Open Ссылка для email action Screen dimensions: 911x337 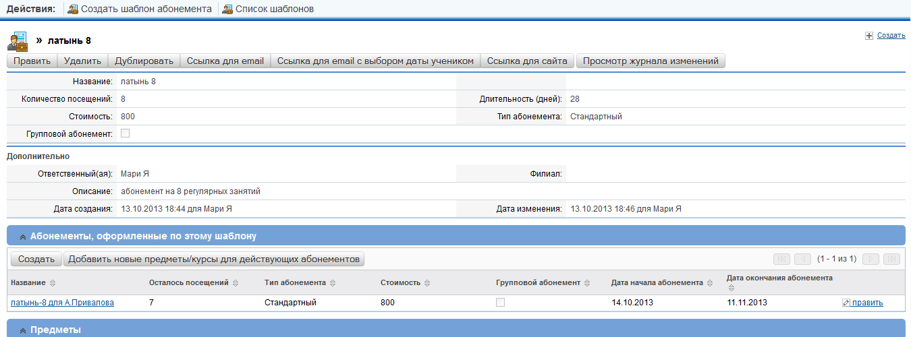point(225,61)
